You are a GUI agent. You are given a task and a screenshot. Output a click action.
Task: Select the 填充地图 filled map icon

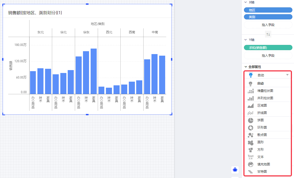(251, 164)
